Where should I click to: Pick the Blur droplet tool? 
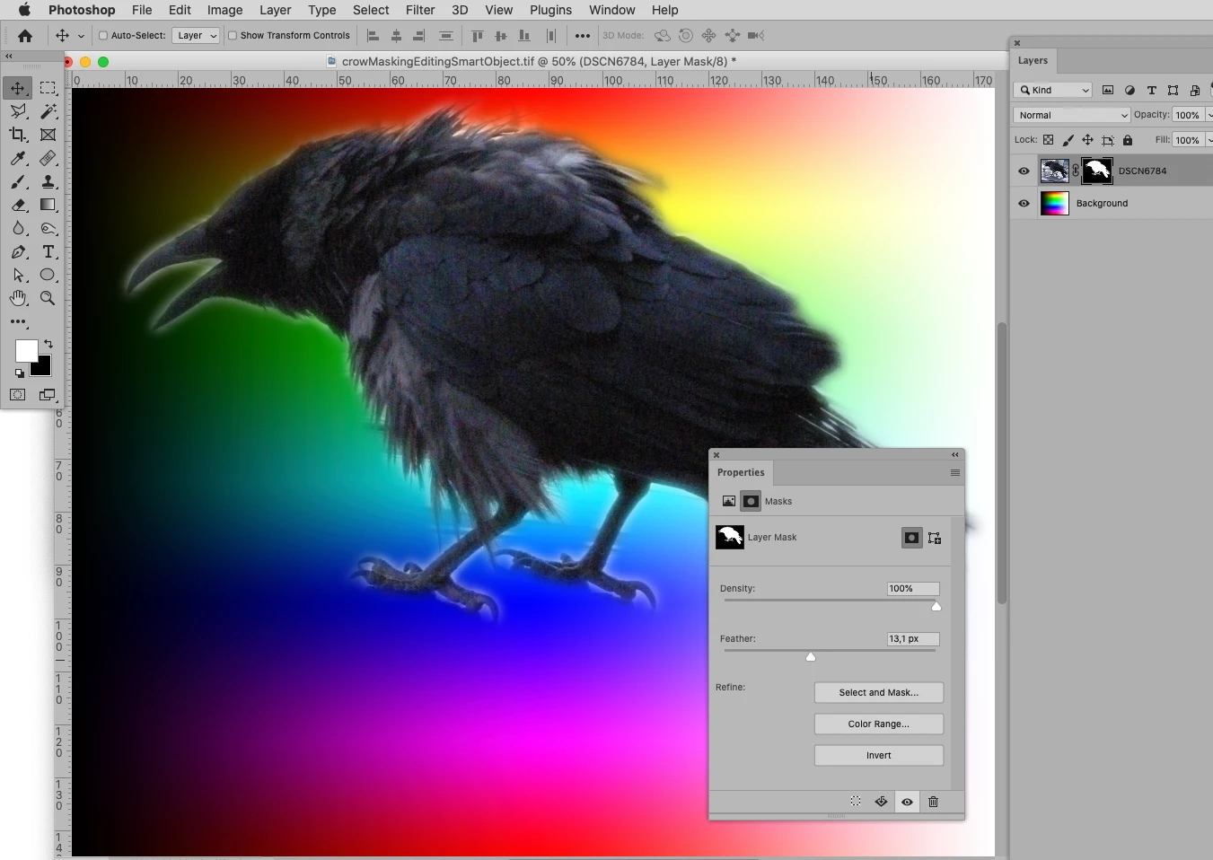coord(18,229)
